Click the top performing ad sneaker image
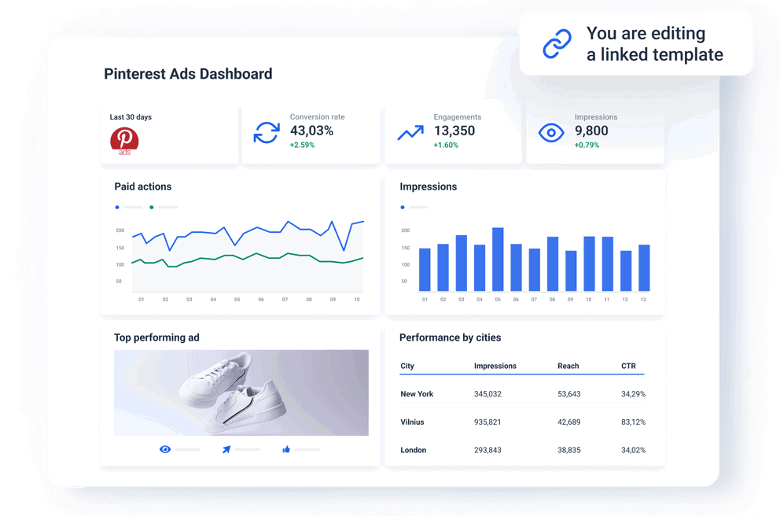The image size is (780, 516). click(241, 392)
